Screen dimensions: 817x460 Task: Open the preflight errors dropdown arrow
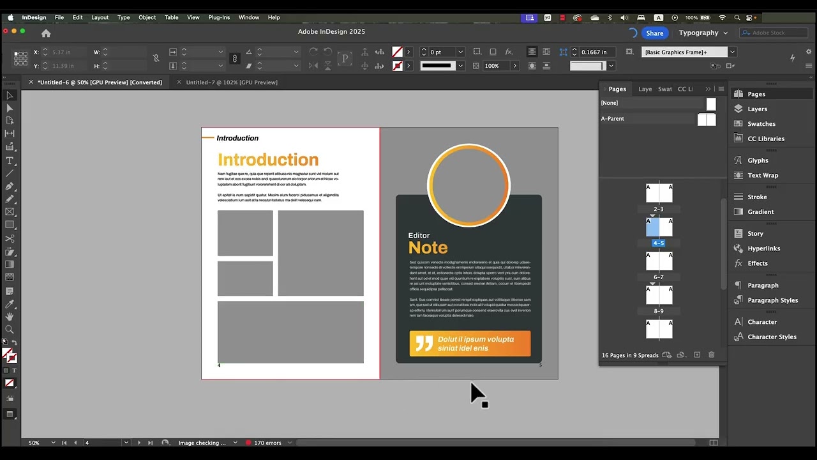[x=289, y=443]
